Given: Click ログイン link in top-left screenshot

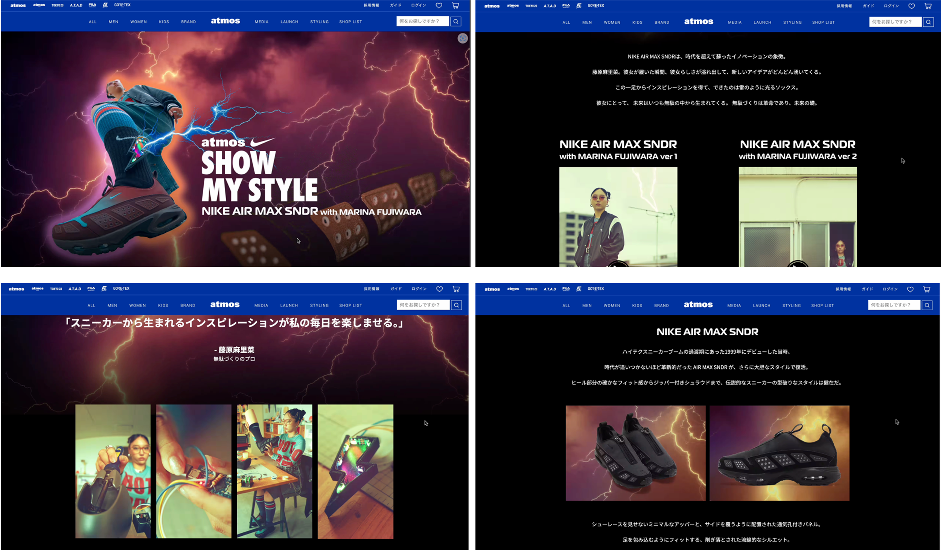Looking at the screenshot, I should pyautogui.click(x=419, y=5).
